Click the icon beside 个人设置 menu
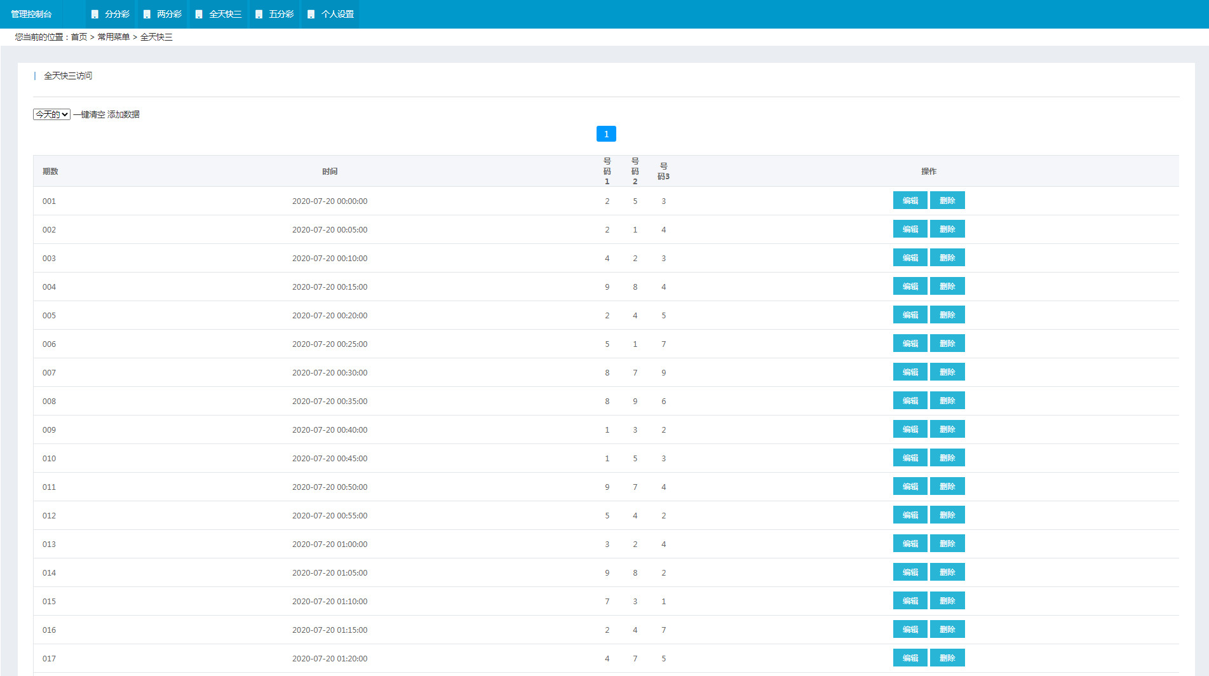 coord(311,14)
